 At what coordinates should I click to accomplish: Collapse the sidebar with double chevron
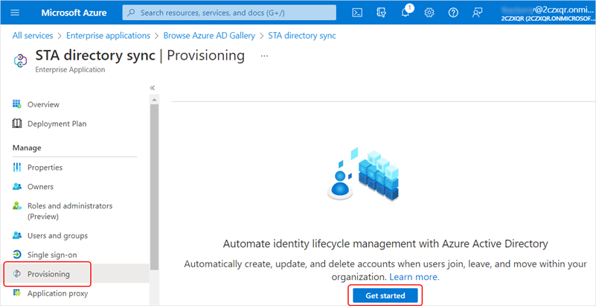click(x=153, y=88)
